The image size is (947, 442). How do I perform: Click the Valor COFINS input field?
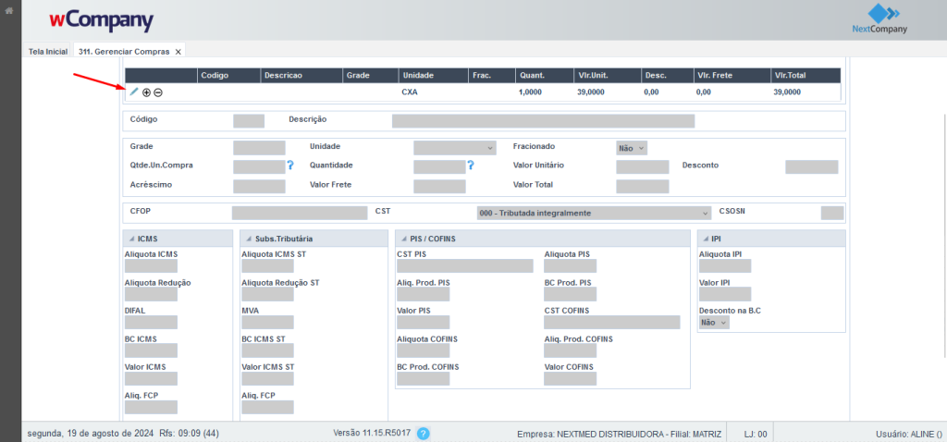click(x=570, y=378)
